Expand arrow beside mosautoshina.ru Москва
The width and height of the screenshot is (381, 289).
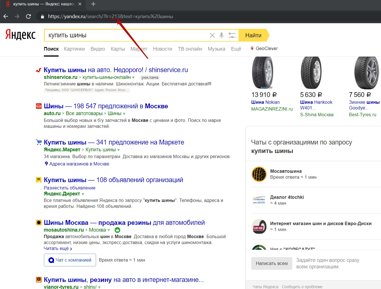coord(108,230)
